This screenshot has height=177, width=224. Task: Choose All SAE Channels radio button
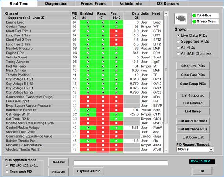(x=178, y=53)
